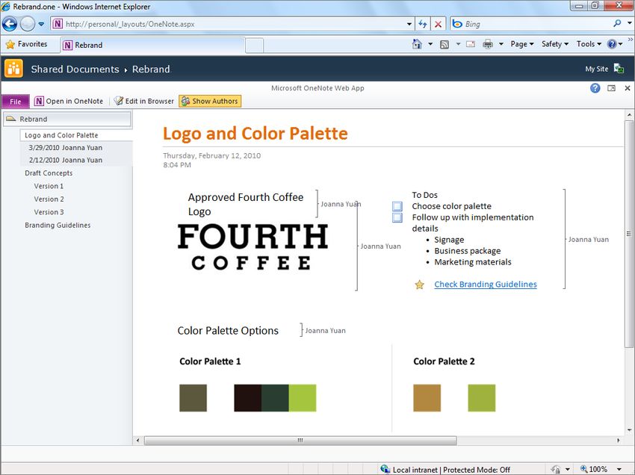
Task: Click the Fourth Coffee logo image
Action: 253,246
